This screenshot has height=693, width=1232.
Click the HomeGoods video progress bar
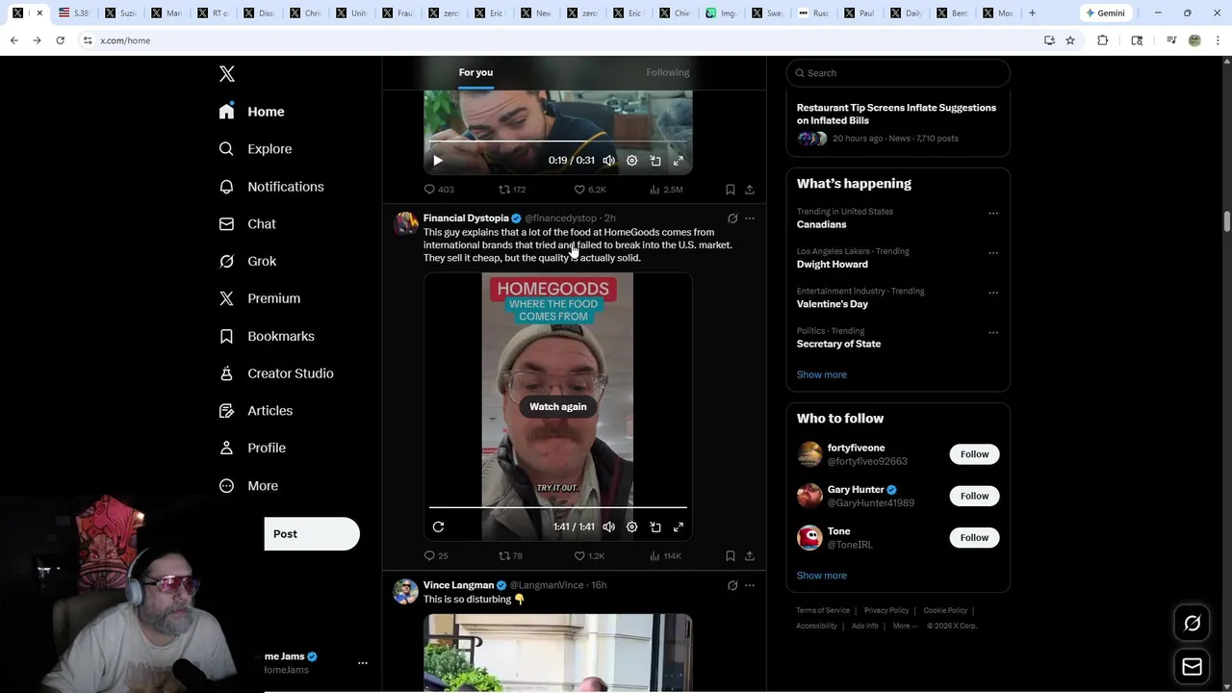coord(558,507)
